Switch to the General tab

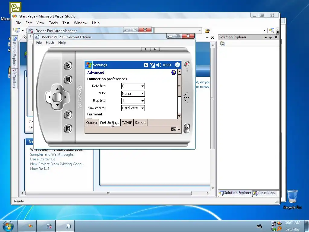92,123
